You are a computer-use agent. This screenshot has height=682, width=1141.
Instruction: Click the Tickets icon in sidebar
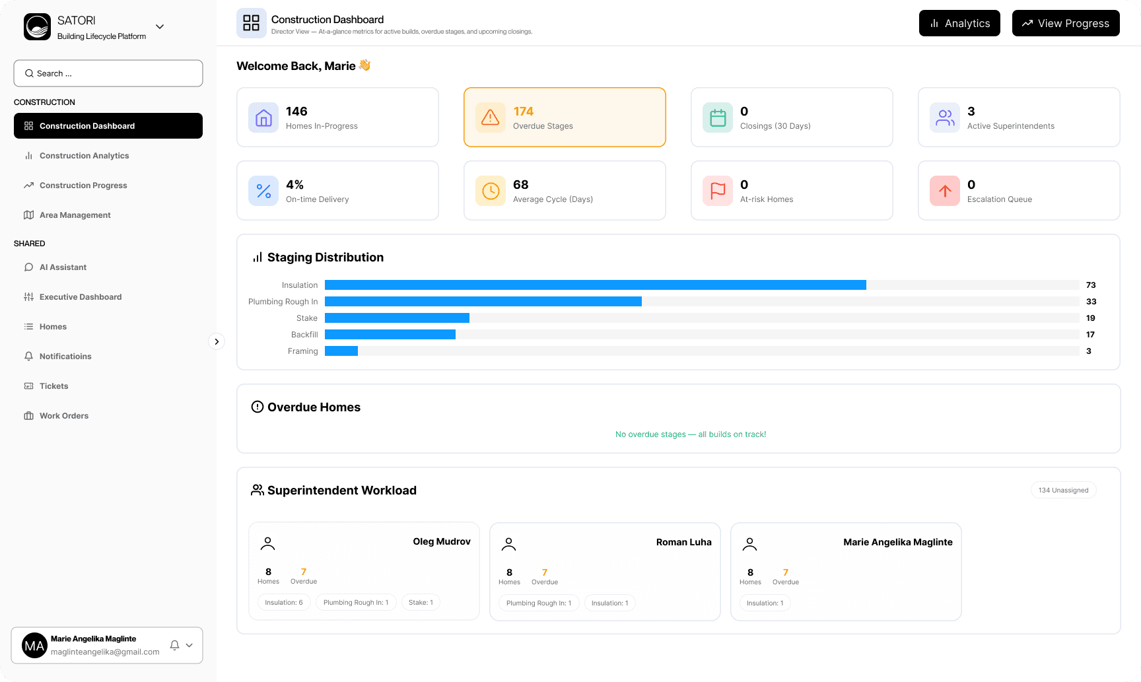[x=28, y=386]
